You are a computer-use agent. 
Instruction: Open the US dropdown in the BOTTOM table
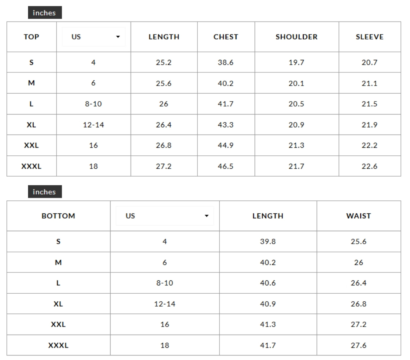click(165, 216)
